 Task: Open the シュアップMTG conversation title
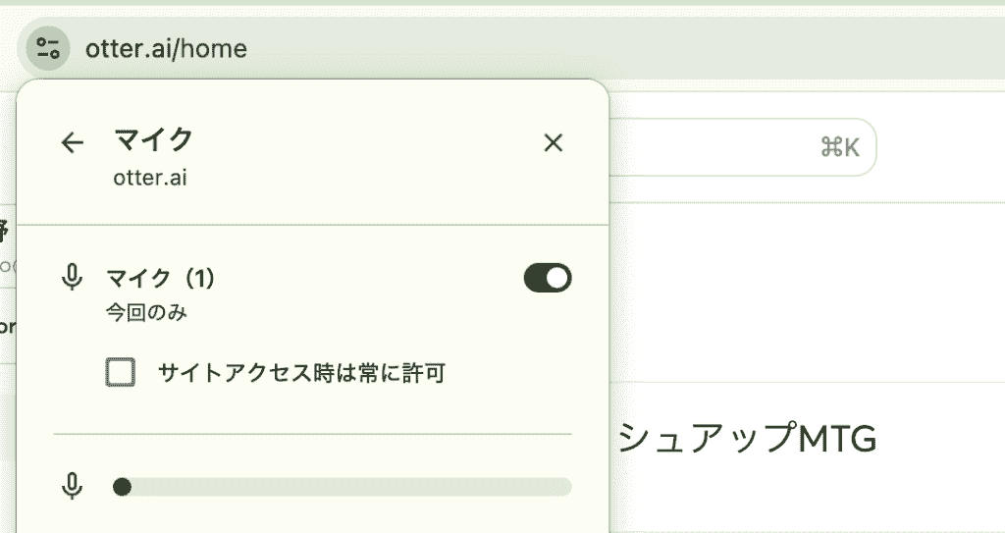pyautogui.click(x=747, y=440)
